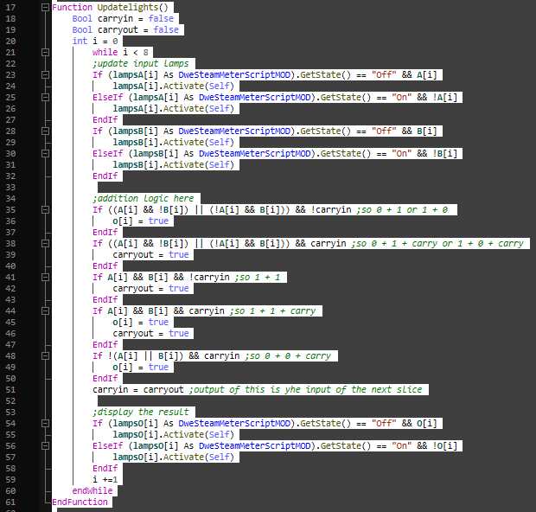Collapse the 0 + 0 + carry If block on line 48
This screenshot has width=536, height=512.
(45, 356)
